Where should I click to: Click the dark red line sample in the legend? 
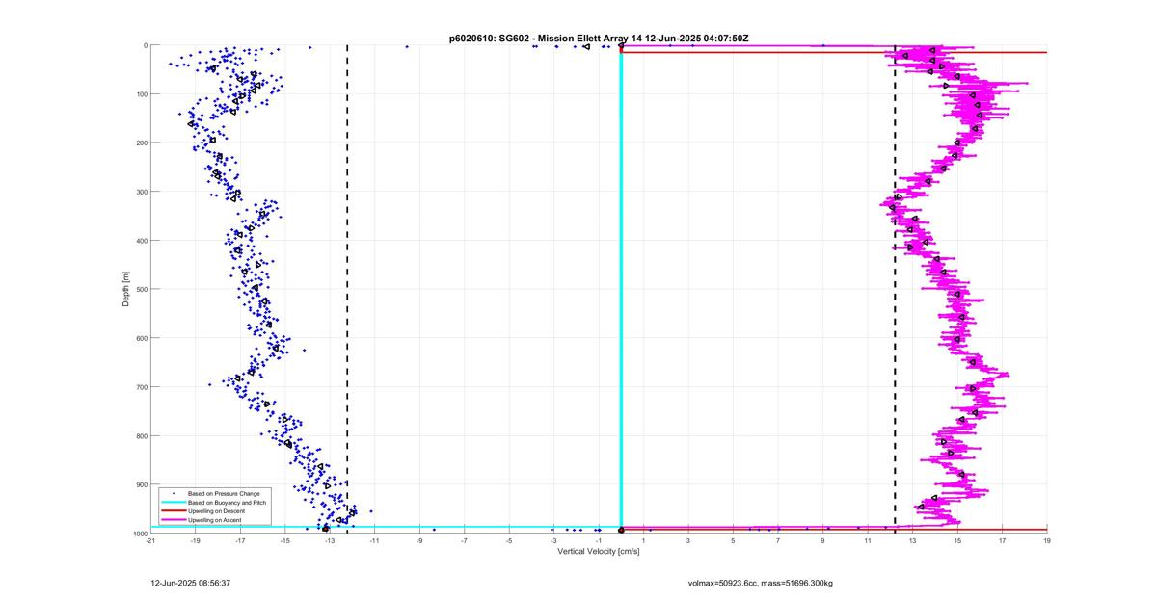click(173, 510)
